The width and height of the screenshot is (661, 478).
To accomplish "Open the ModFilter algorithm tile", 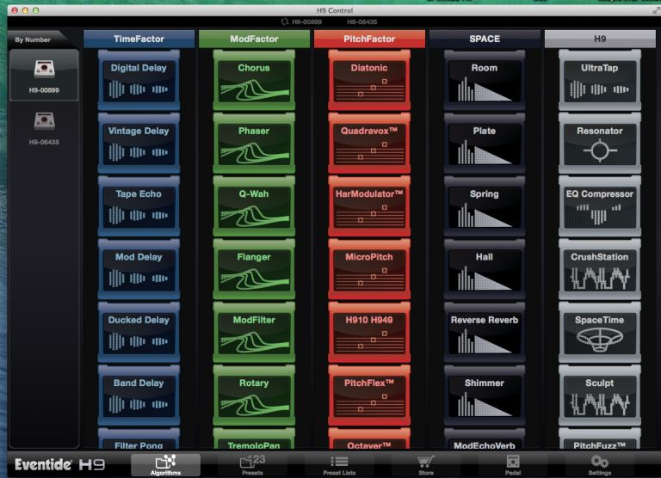I will click(x=254, y=333).
